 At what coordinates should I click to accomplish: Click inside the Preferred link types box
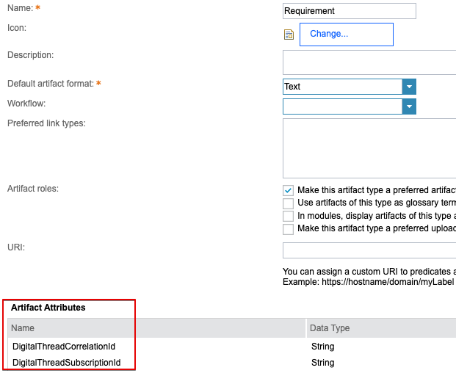click(x=369, y=148)
